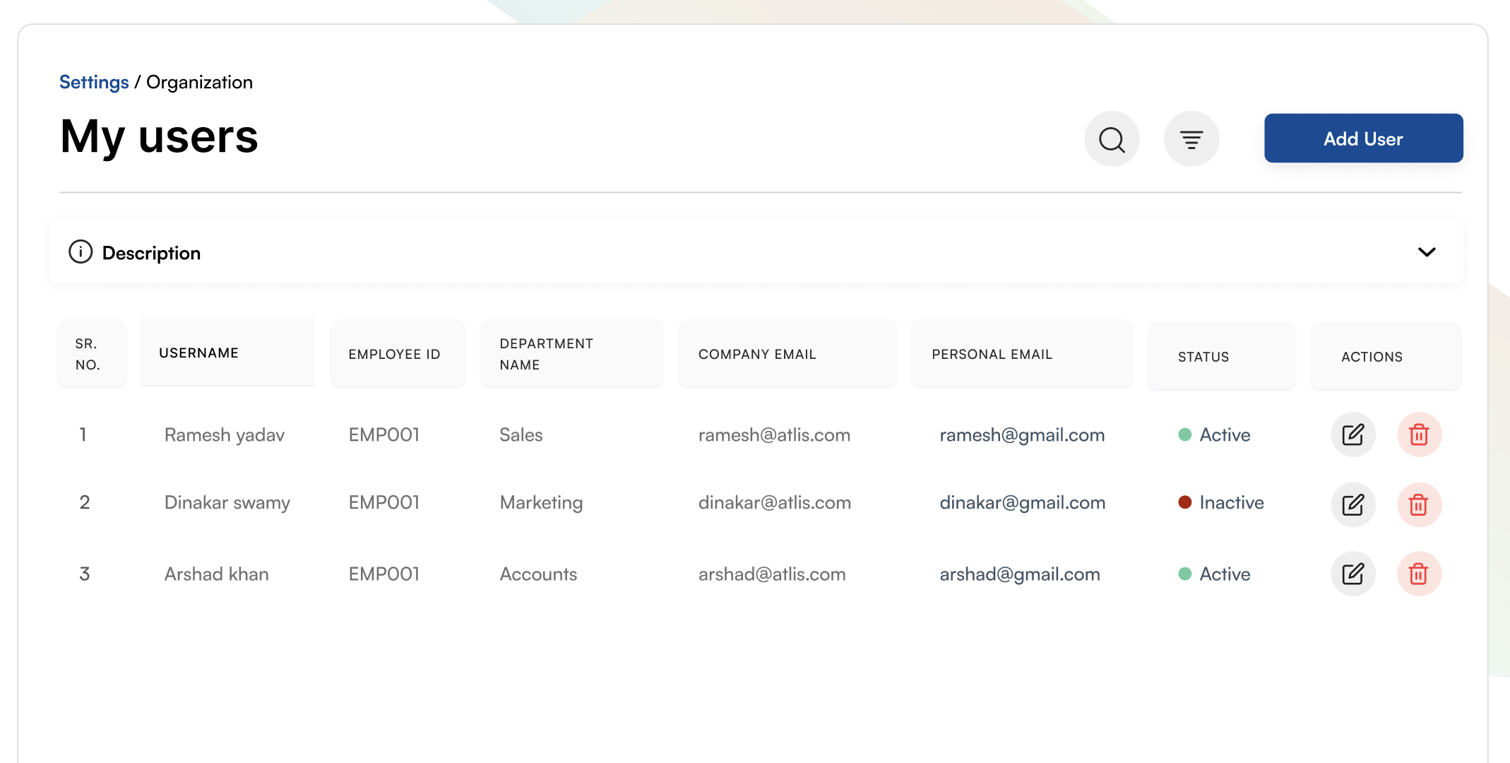Click the info icon beside Description
The image size is (1510, 763).
tap(81, 252)
